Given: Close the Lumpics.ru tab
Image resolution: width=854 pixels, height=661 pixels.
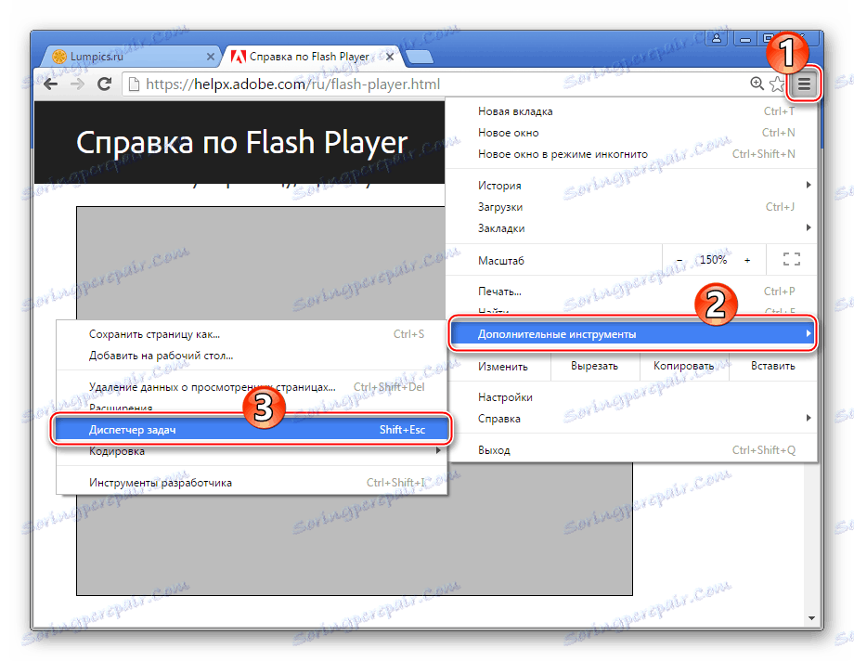Looking at the screenshot, I should pyautogui.click(x=211, y=56).
